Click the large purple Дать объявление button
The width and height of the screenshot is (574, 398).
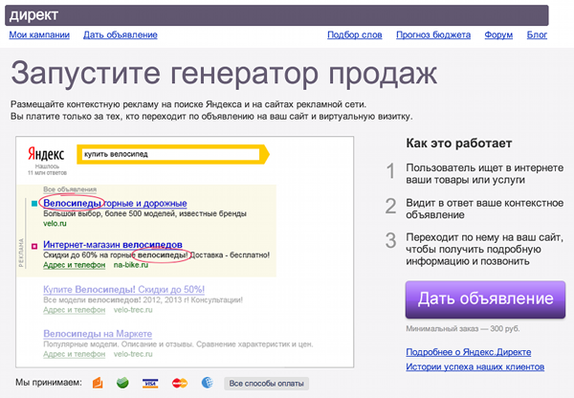485,299
